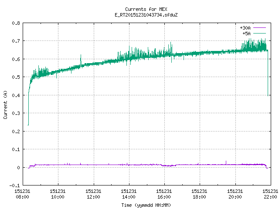Viewport: 279px width, 209px height.
Task: Click the +5A legend label
Action: pyautogui.click(x=246, y=34)
